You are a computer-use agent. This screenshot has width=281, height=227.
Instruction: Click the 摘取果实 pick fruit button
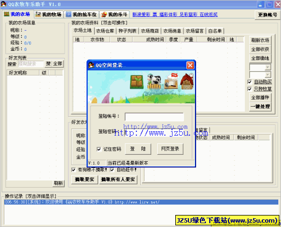(x=84, y=180)
